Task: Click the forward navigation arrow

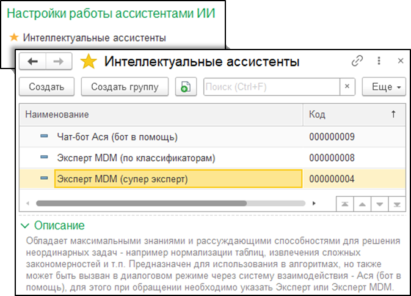Action: click(x=59, y=62)
